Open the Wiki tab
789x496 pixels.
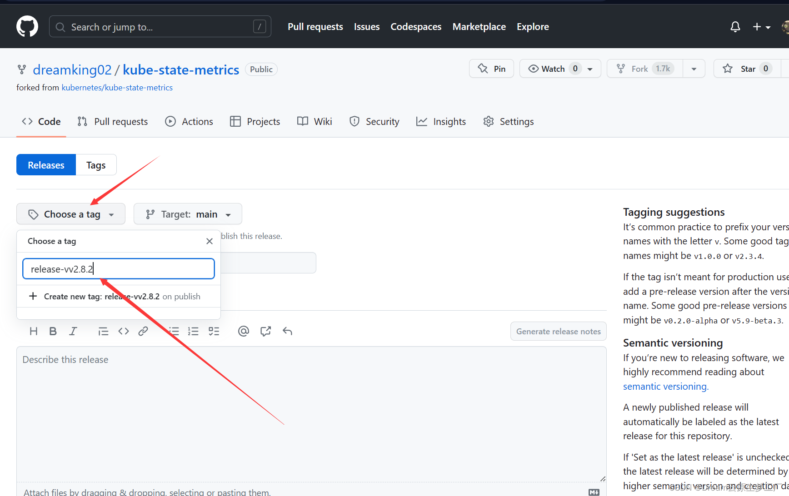315,122
